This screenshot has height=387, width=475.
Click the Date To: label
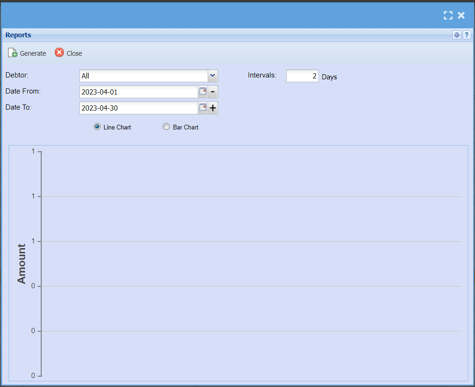click(x=18, y=107)
